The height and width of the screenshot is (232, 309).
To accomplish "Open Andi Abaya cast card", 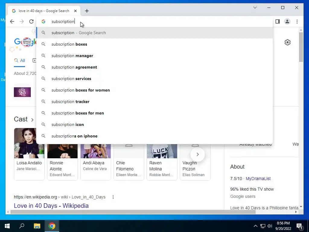I will pyautogui.click(x=96, y=162).
